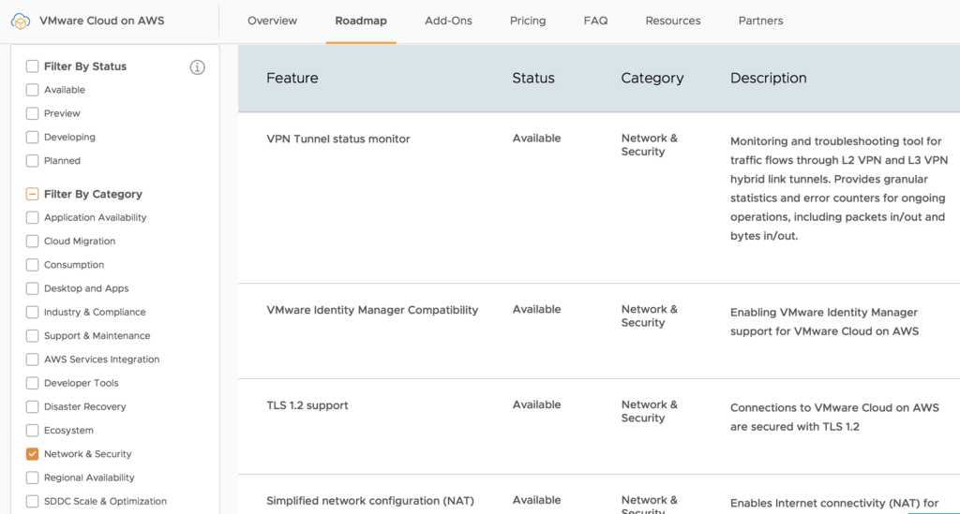Open the Overview tab
Viewport: 960px width, 514px height.
[272, 21]
